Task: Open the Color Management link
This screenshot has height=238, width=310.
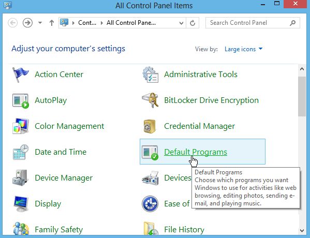Action: click(69, 126)
